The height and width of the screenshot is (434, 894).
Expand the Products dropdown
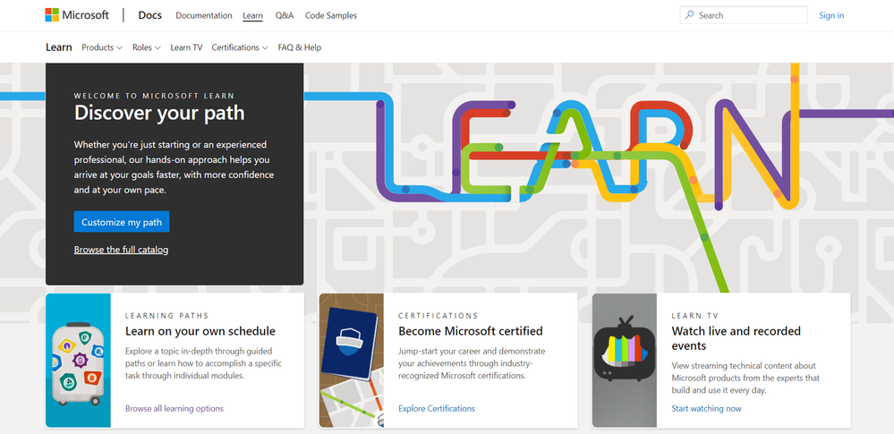(101, 47)
